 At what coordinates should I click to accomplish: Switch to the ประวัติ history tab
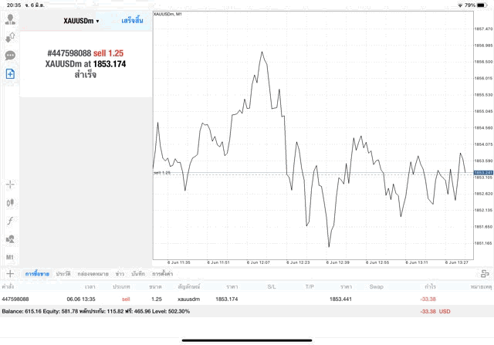(63, 274)
